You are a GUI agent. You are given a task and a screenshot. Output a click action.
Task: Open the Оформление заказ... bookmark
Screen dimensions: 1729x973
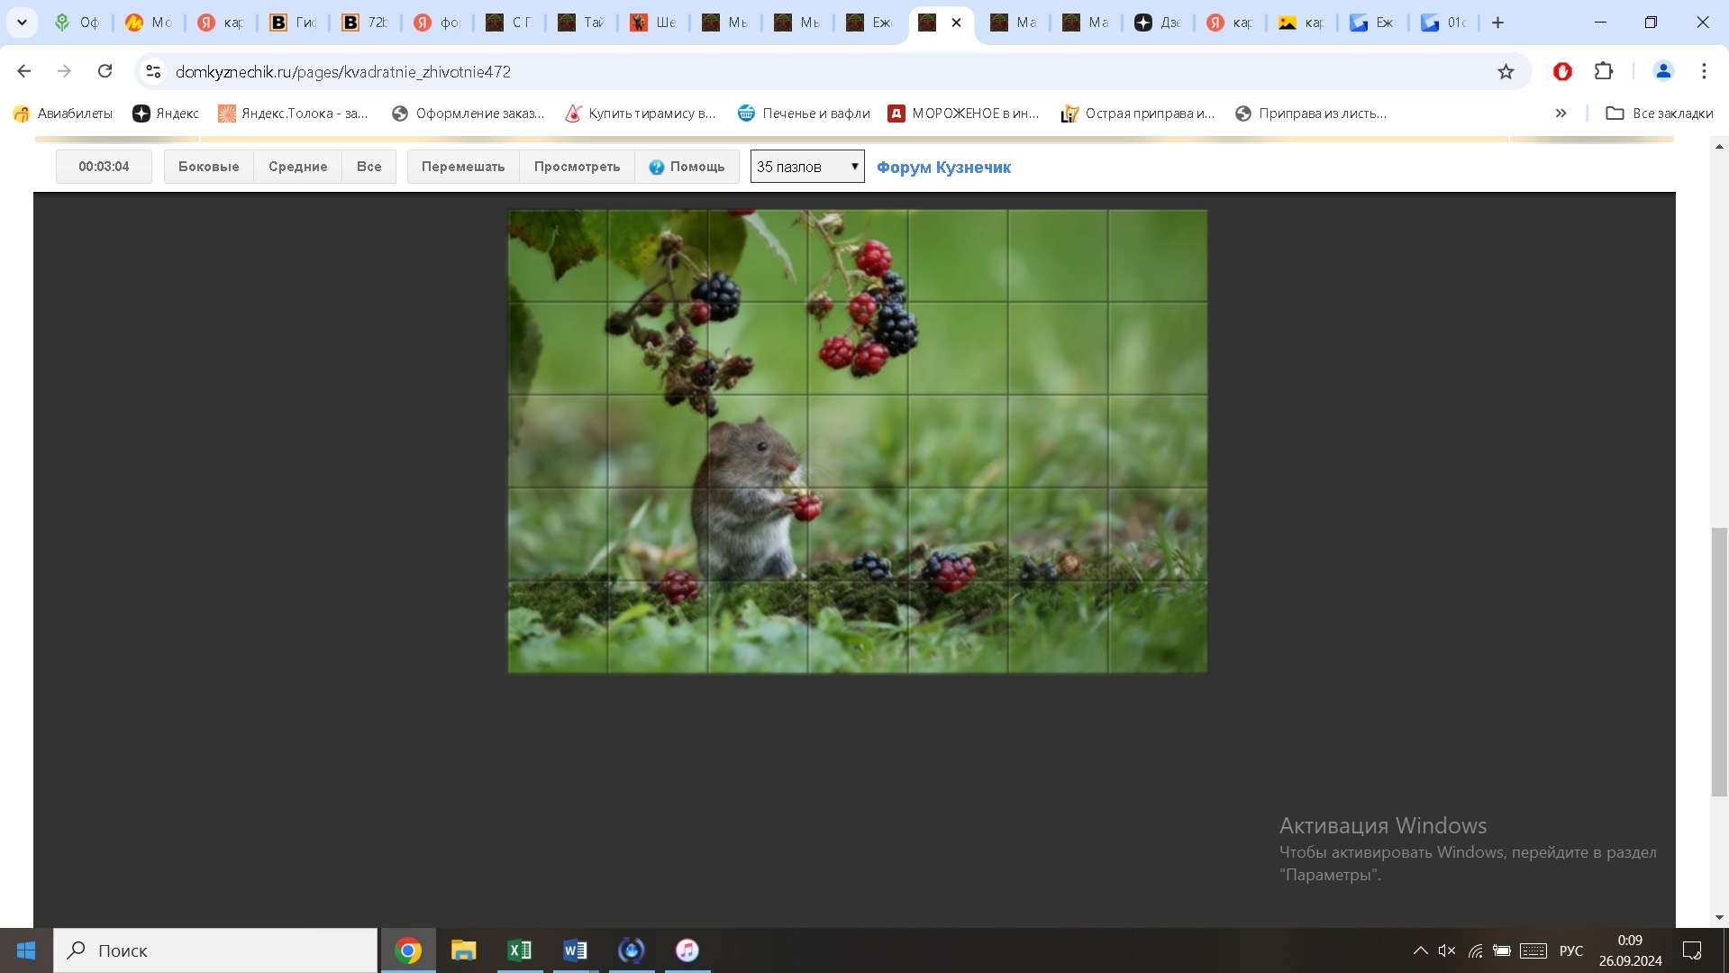click(x=469, y=113)
